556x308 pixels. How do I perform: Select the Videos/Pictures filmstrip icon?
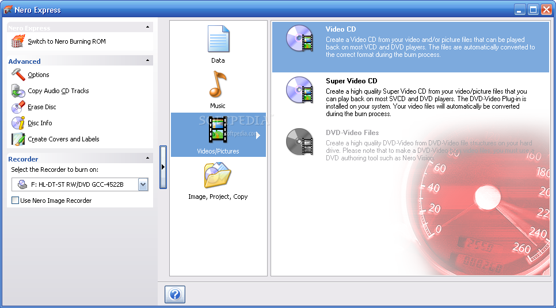[218, 129]
